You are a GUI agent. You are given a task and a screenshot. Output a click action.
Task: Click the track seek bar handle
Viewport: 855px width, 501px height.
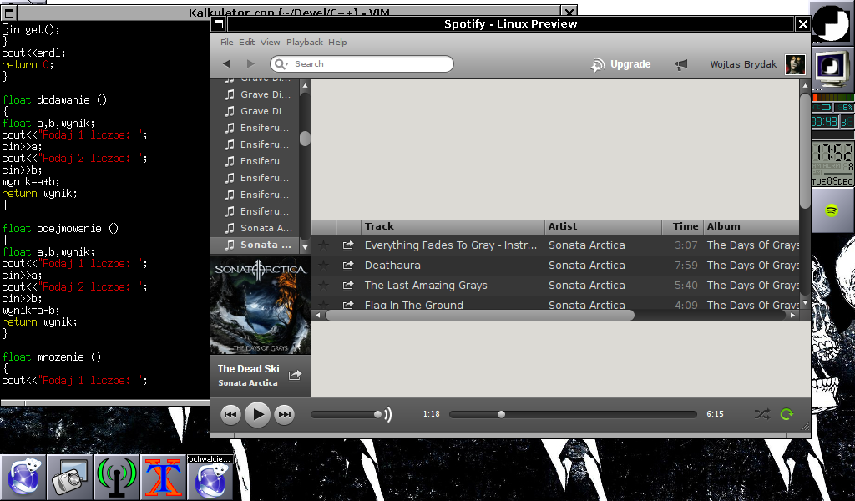point(501,415)
